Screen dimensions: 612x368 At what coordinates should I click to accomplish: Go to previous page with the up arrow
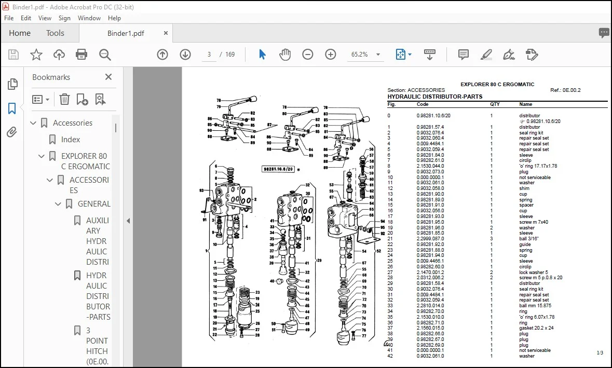coord(162,54)
